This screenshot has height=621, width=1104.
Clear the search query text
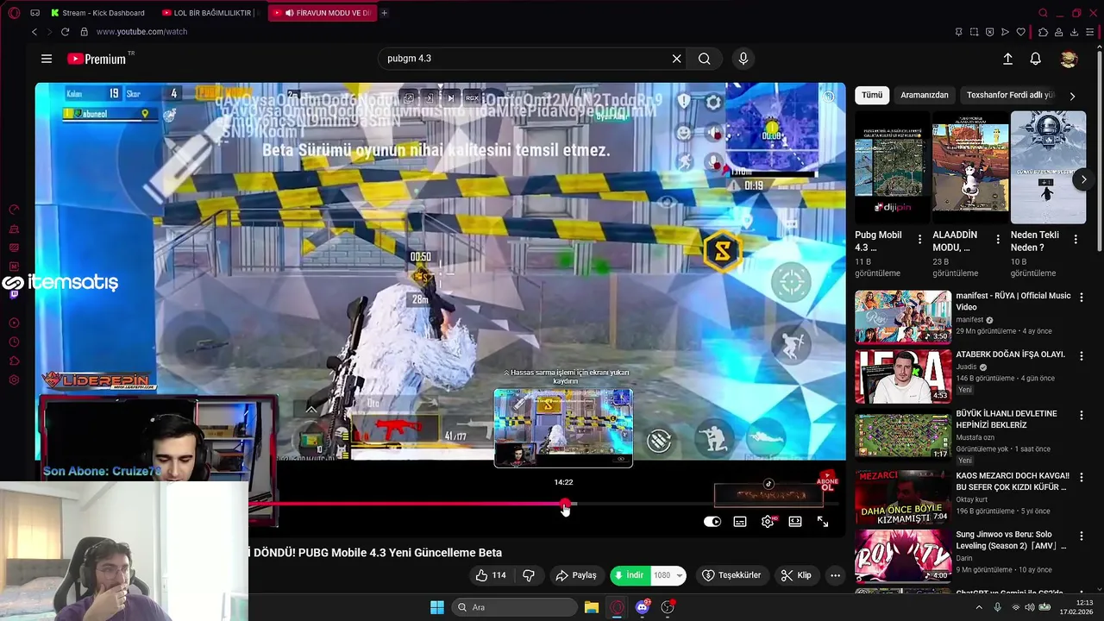677,59
